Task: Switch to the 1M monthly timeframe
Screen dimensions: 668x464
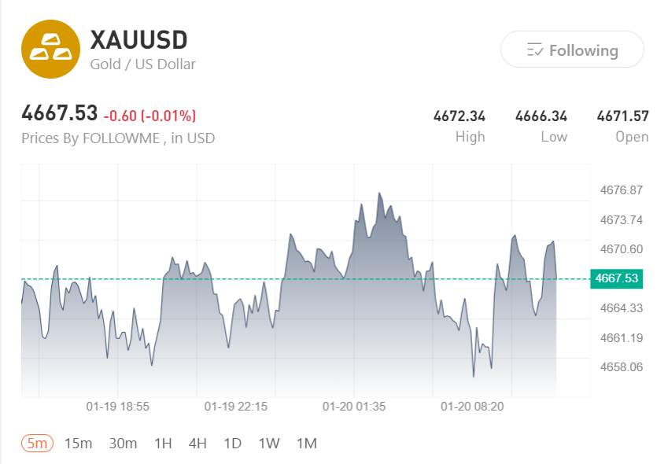Action: coord(307,443)
